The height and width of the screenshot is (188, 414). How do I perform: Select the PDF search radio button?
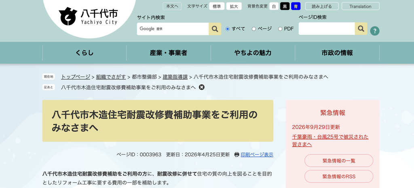click(x=280, y=29)
